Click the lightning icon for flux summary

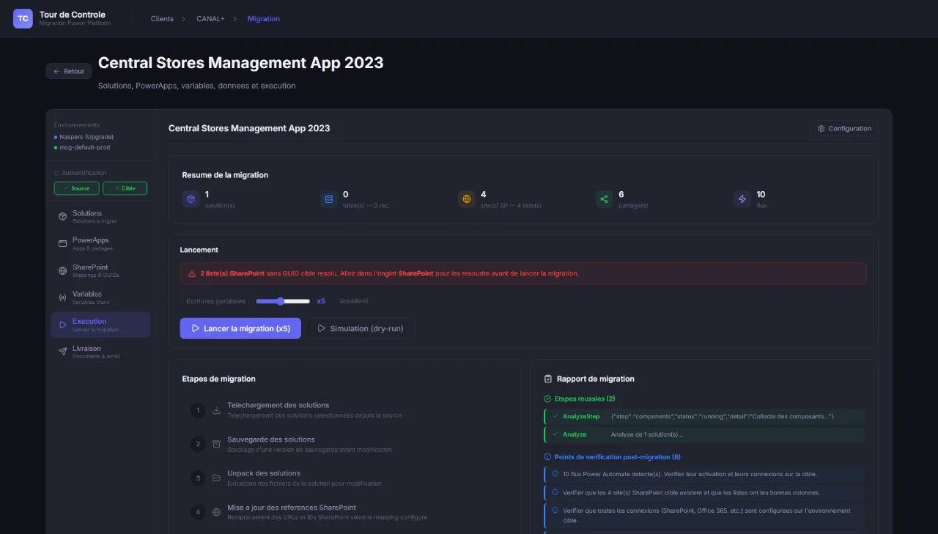click(742, 199)
